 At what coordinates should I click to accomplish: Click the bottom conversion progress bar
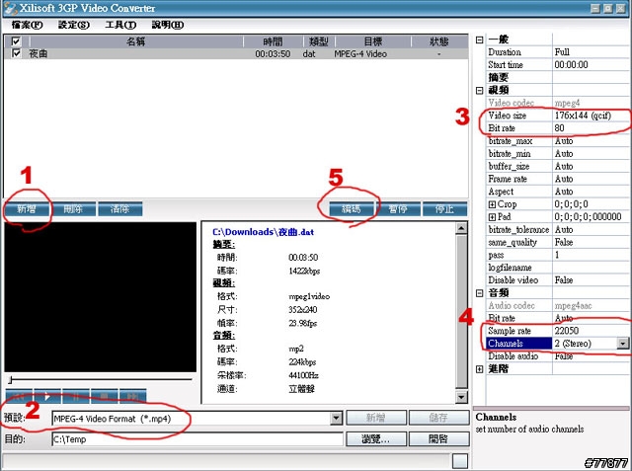coord(226,461)
